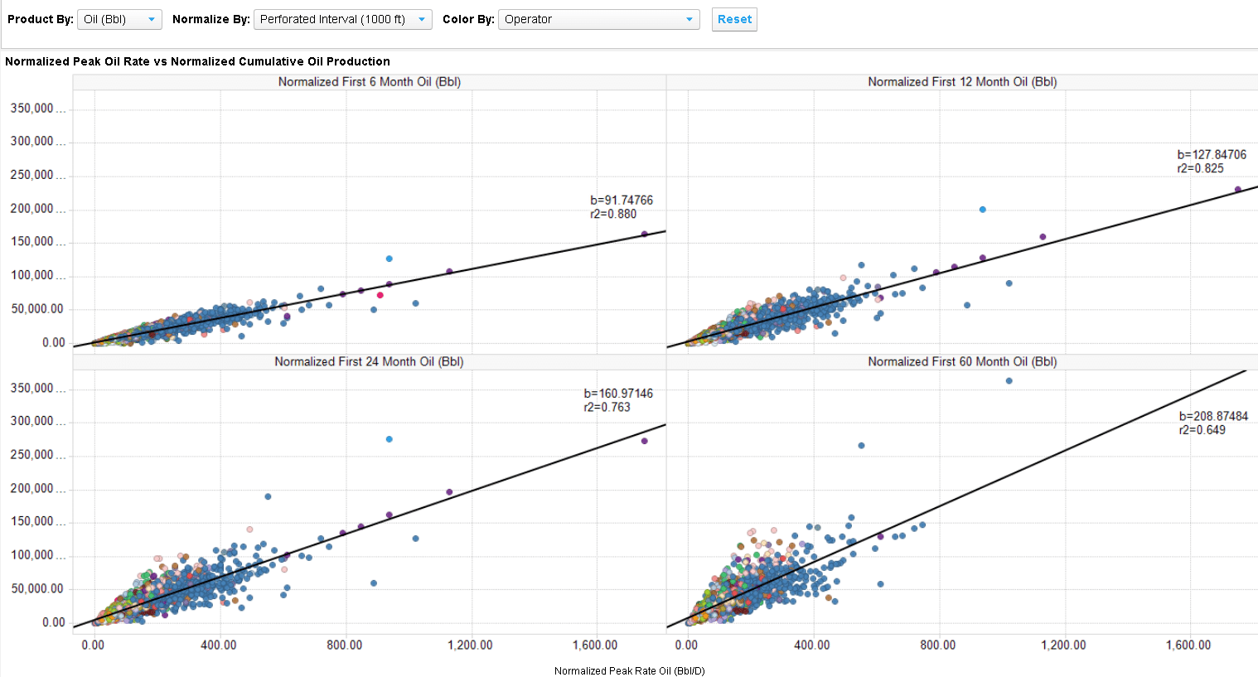Viewport: 1258px width, 677px height.
Task: Open the Product By dropdown
Action: pos(119,19)
